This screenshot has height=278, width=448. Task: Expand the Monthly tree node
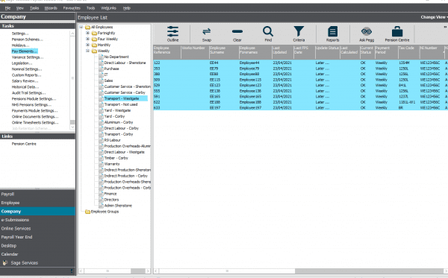87,45
